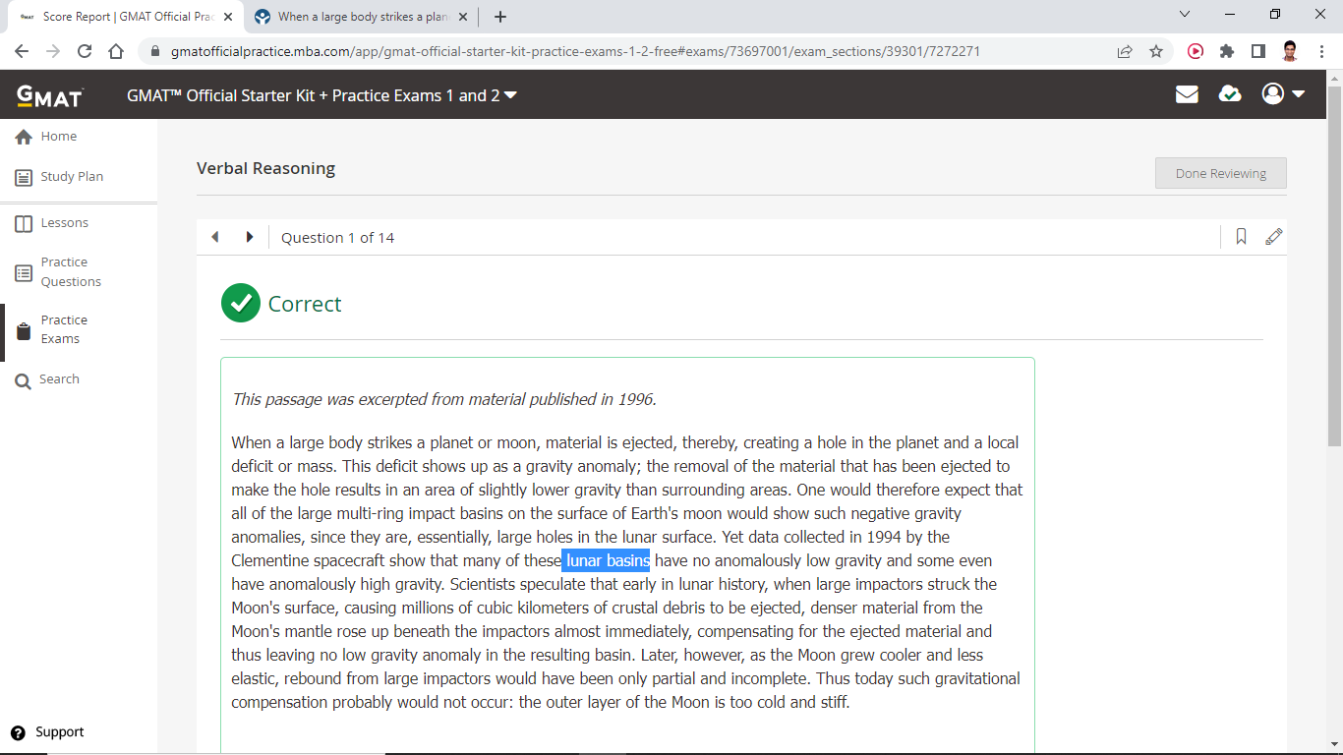Click the page vertical scrollbar
Screen dimensions: 1343x755
pos(1334,265)
